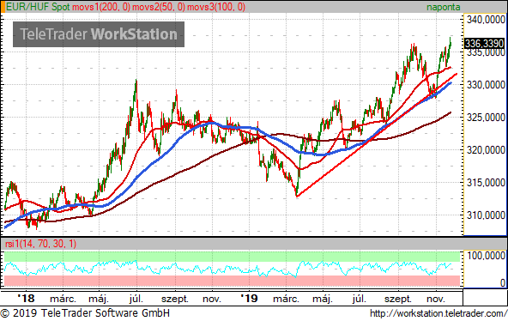Click the 2019 TeleTrader Software GmbH copyright text
The image size is (508, 321).
point(85,313)
